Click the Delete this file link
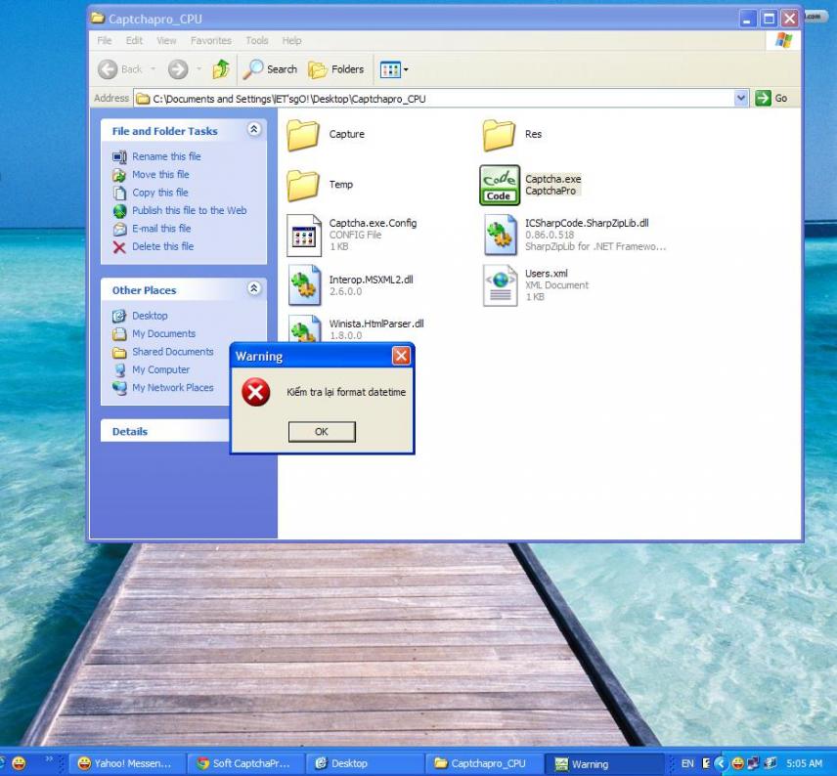The height and width of the screenshot is (776, 837). pyautogui.click(x=162, y=246)
